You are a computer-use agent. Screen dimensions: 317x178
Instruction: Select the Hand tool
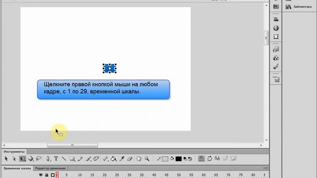click(x=139, y=159)
